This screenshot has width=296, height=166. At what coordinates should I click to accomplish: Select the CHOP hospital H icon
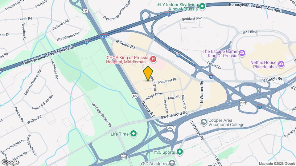[x=153, y=59]
